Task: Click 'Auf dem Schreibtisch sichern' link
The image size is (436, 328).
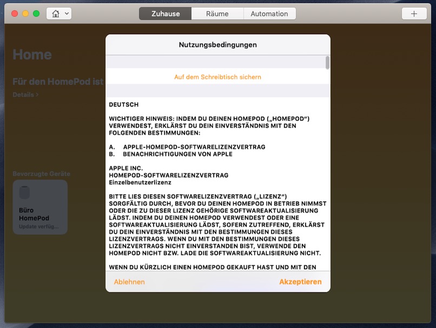Action: [x=217, y=77]
